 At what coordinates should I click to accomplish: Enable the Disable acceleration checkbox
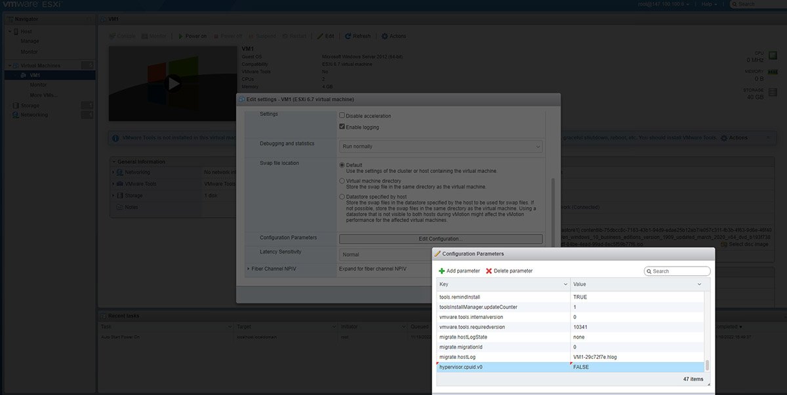click(342, 115)
